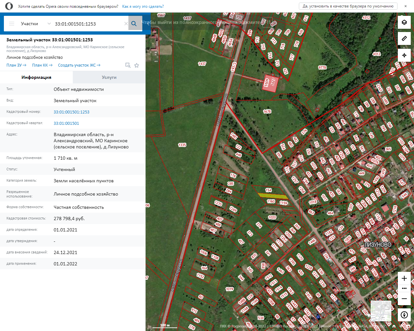Select the Информация tab
Viewport: 414px width, 331px height.
[x=36, y=77]
